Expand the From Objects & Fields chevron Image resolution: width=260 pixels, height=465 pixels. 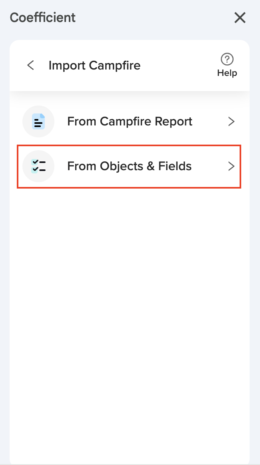(231, 166)
